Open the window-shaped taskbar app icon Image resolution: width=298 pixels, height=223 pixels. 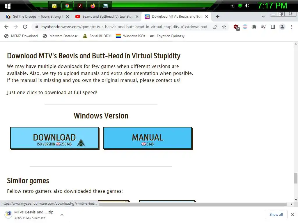(x=105, y=6)
